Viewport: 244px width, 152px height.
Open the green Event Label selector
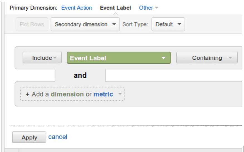point(119,58)
